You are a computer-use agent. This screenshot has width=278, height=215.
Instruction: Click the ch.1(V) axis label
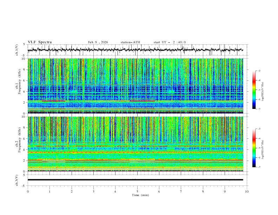pyautogui.click(x=17, y=50)
